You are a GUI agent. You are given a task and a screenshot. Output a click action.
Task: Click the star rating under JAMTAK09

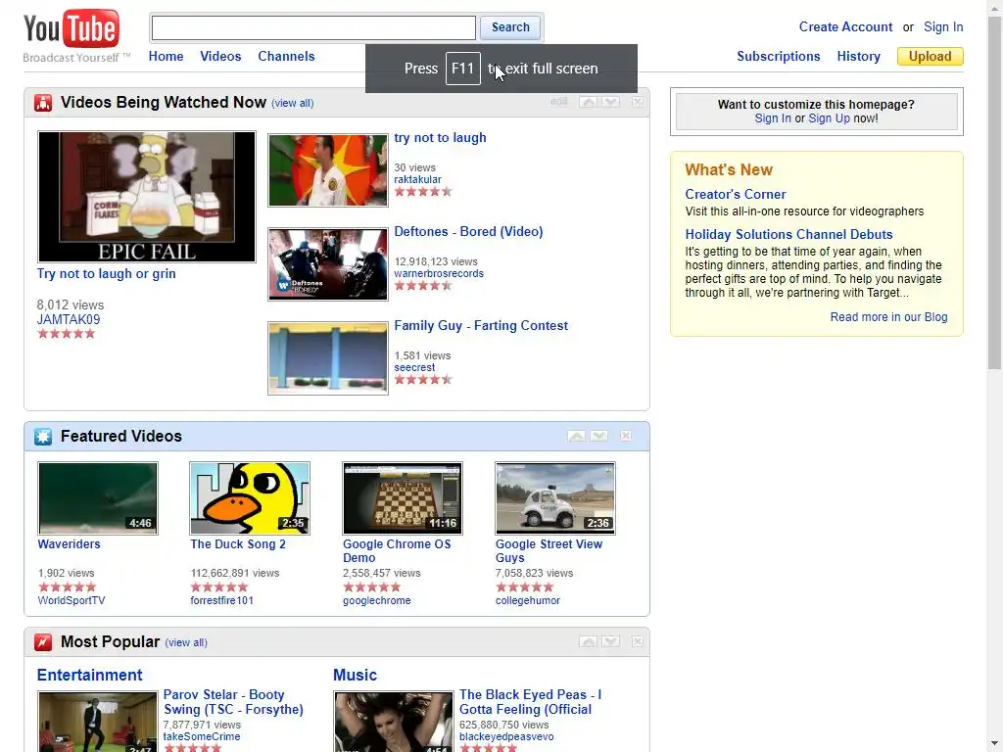[66, 334]
